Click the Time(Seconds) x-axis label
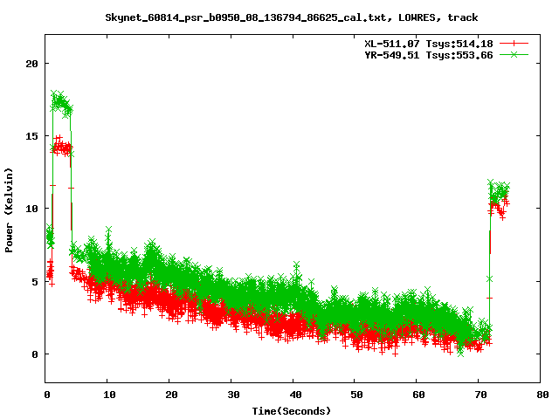This screenshot has width=559, height=419. click(292, 411)
